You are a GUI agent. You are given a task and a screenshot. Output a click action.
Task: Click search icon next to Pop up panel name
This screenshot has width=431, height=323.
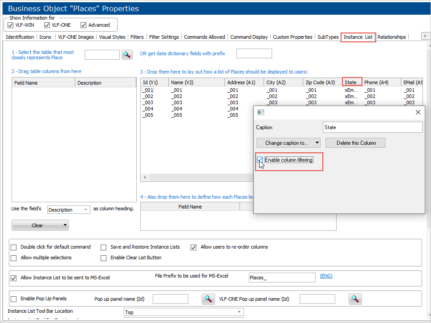[x=208, y=299]
